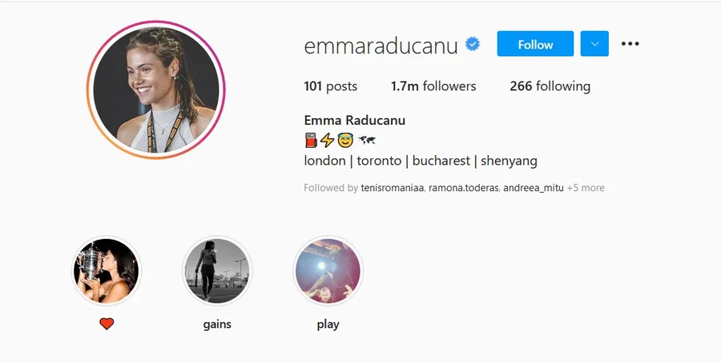Open the play story highlight
The image size is (721, 363).
[x=328, y=271]
